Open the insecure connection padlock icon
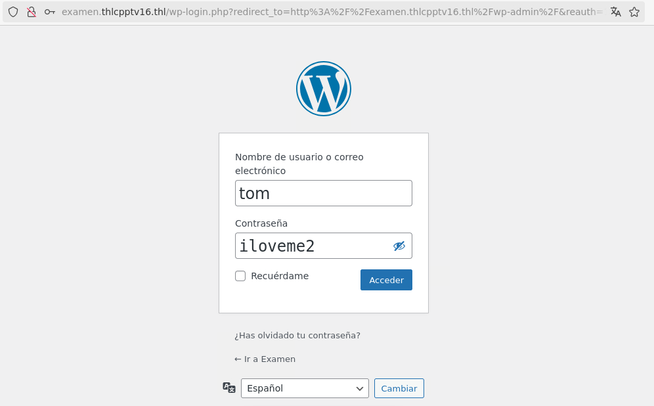This screenshot has height=406, width=654. 32,12
